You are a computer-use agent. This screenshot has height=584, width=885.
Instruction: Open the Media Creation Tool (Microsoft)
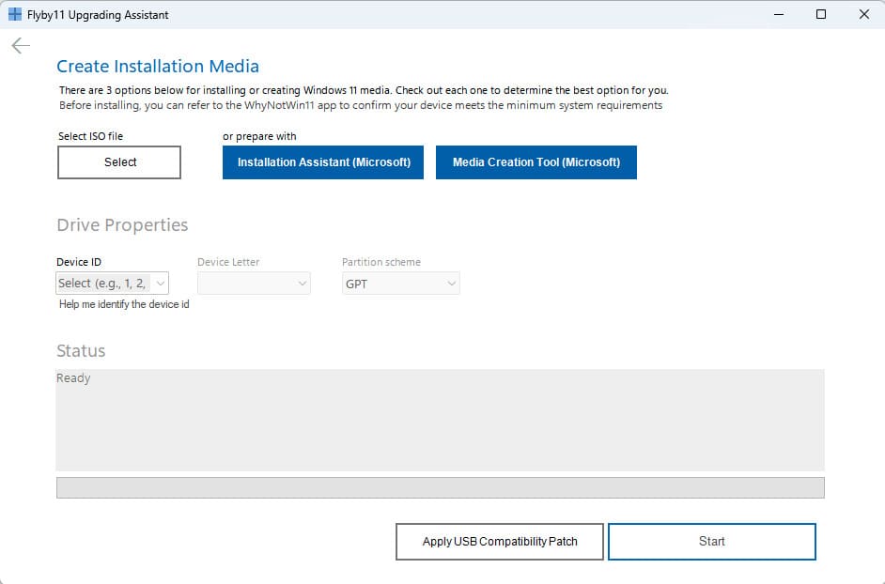pos(536,162)
